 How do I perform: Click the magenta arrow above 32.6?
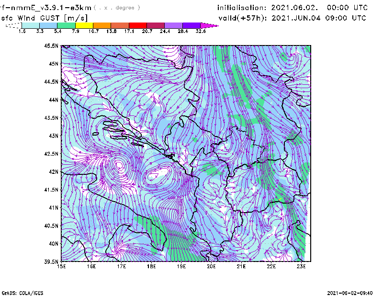coord(209,25)
